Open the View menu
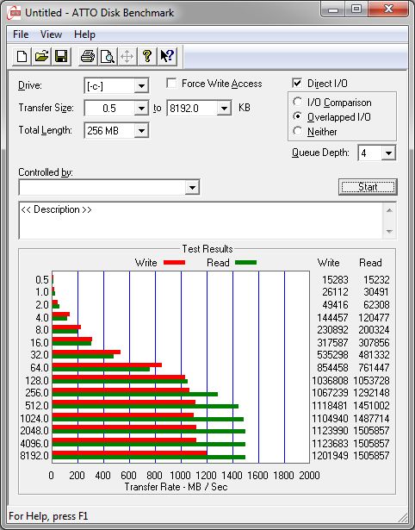Image resolution: width=415 pixels, height=530 pixels. pos(51,34)
